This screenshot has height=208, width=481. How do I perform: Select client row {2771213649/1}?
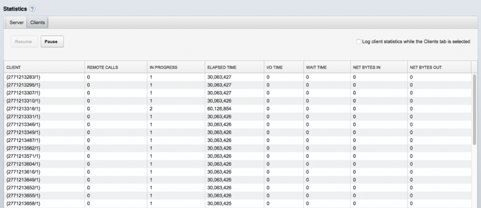click(238, 180)
